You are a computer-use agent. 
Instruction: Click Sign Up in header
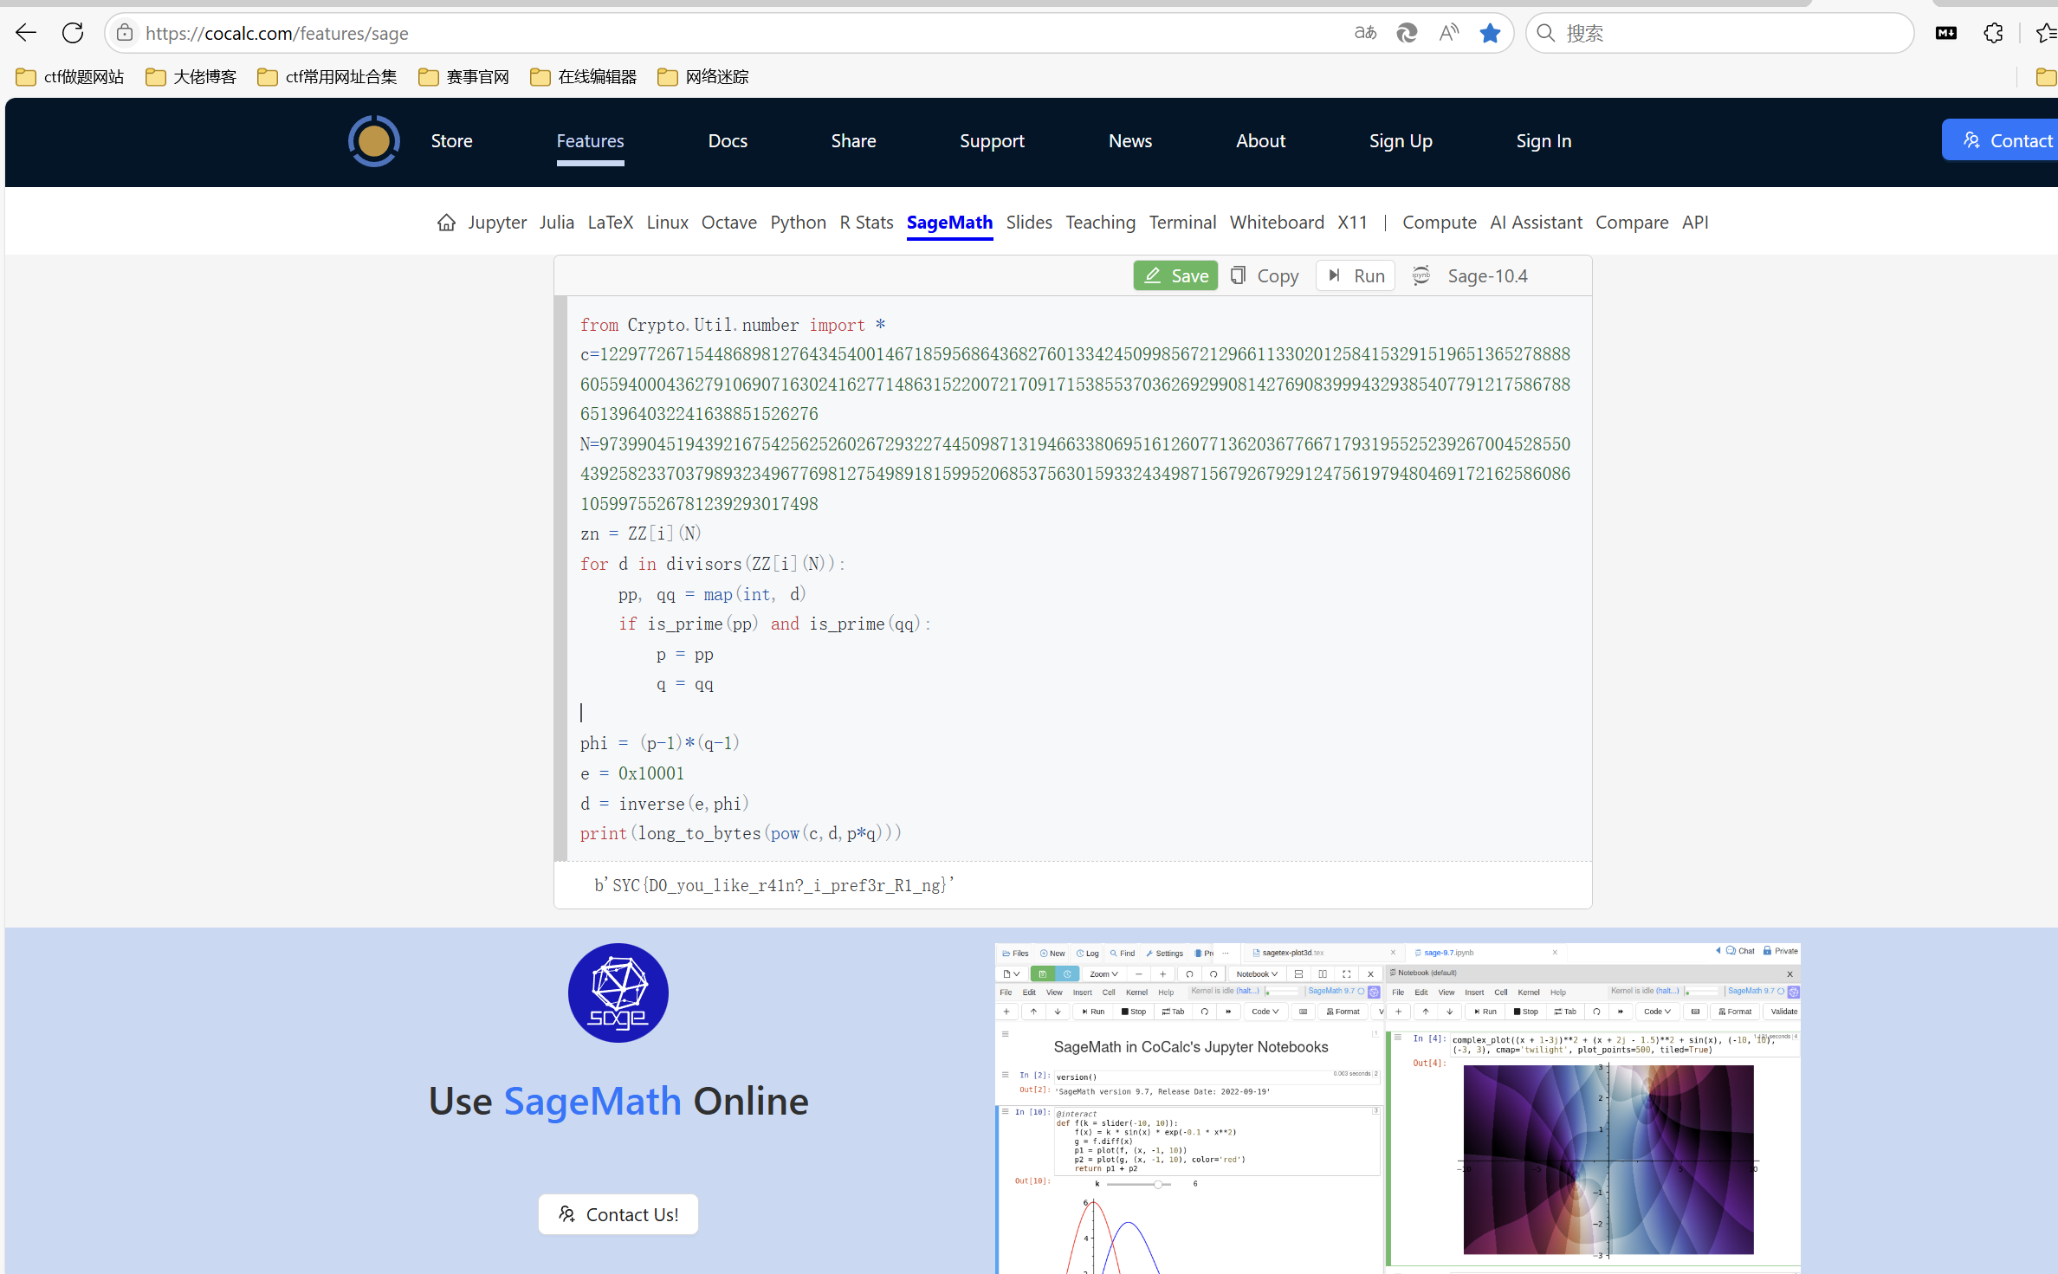click(1401, 141)
